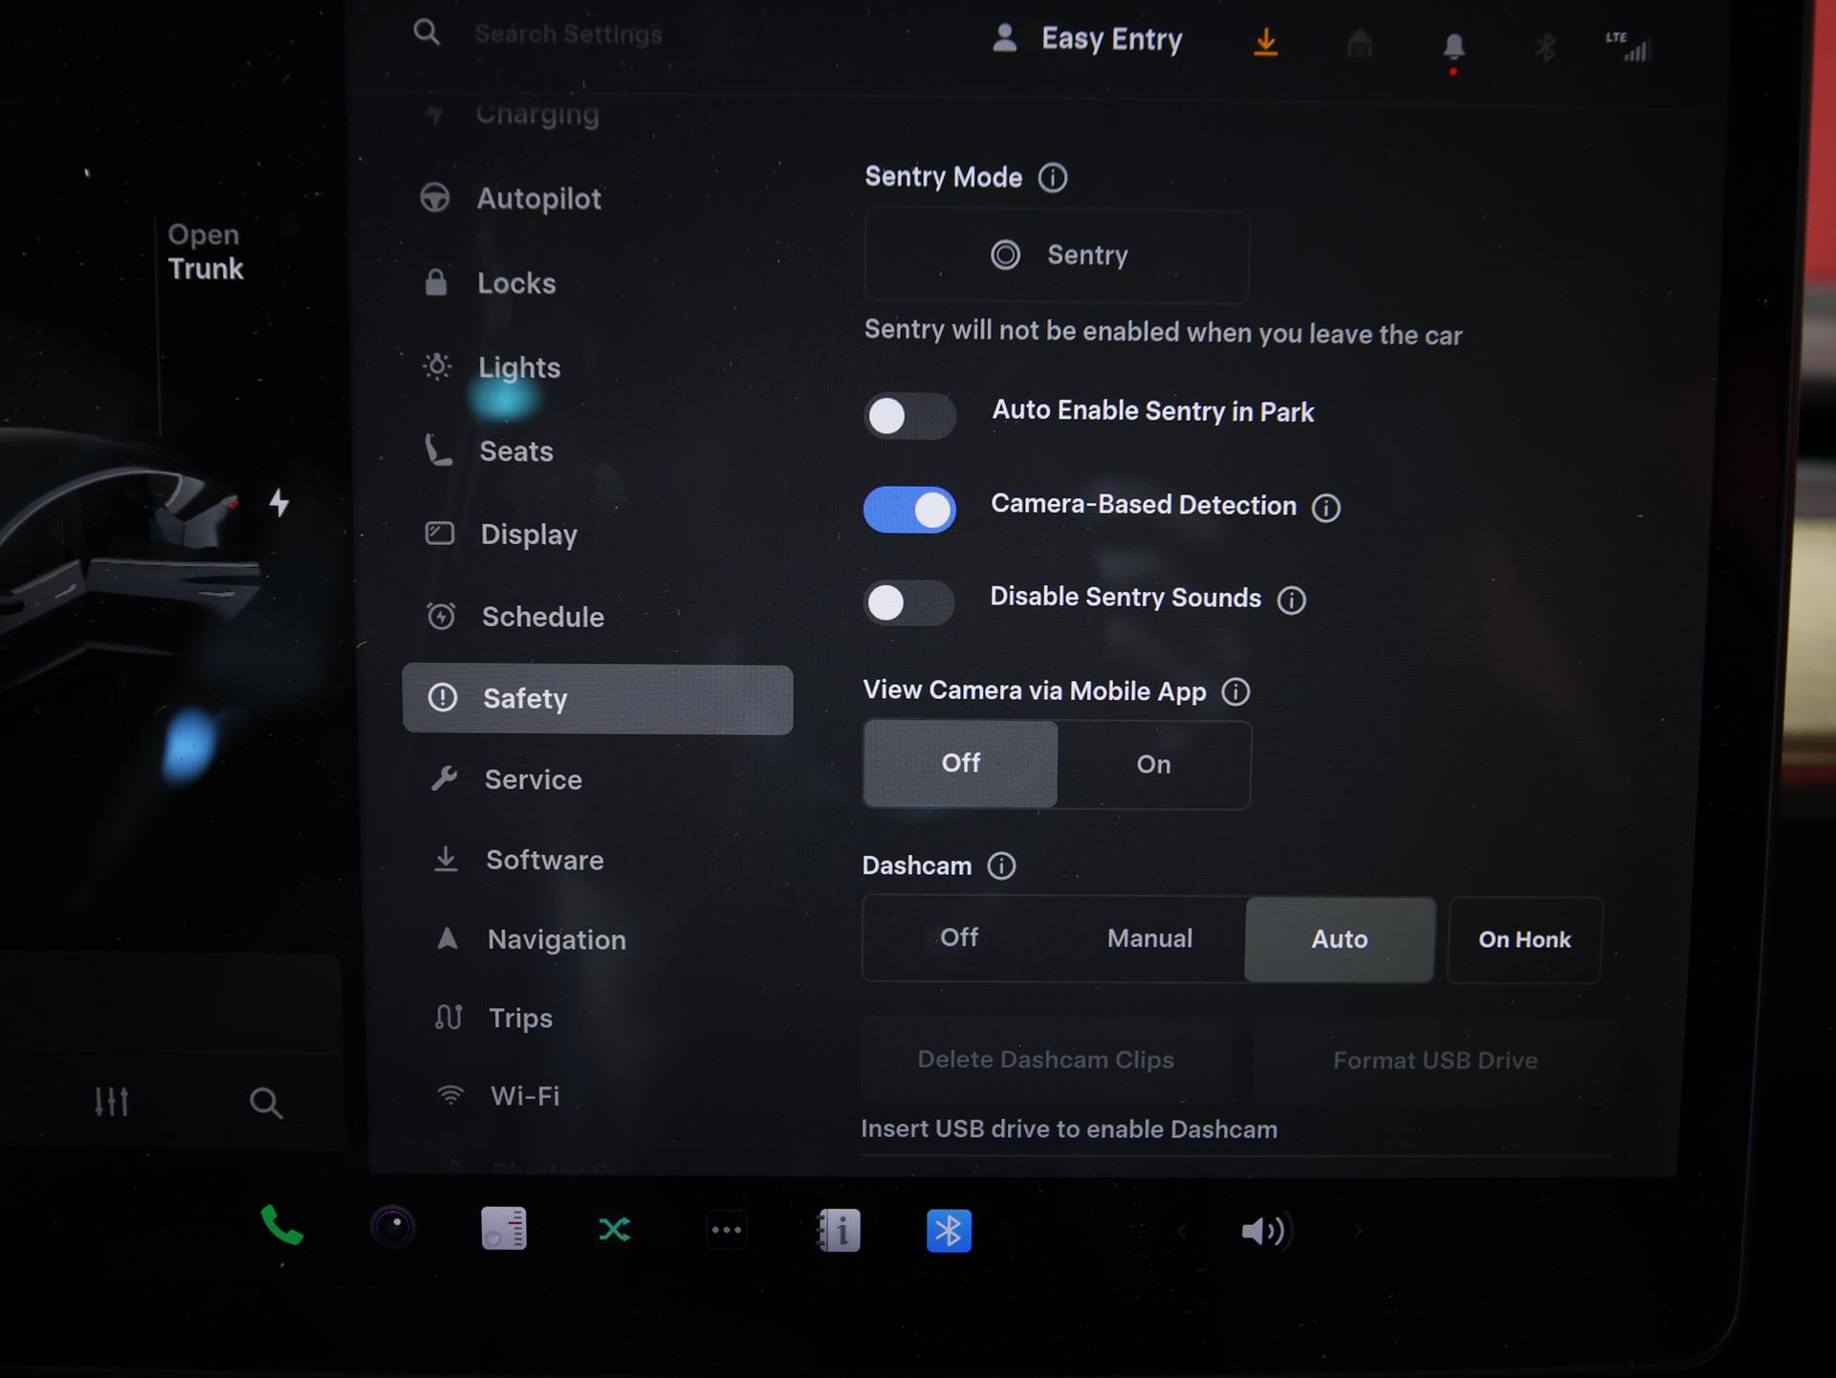Tap the Bluetooth app icon in dock
This screenshot has height=1378, width=1836.
pyautogui.click(x=949, y=1231)
